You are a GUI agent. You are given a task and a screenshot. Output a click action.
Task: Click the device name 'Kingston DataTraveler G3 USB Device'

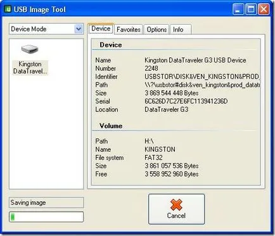[x=195, y=60]
